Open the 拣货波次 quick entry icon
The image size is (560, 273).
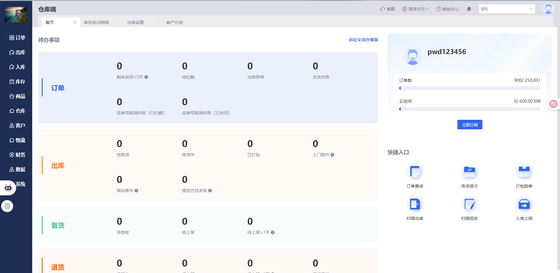coord(469,172)
